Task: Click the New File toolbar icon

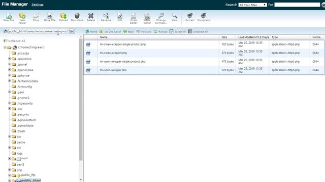Action: tap(9, 17)
